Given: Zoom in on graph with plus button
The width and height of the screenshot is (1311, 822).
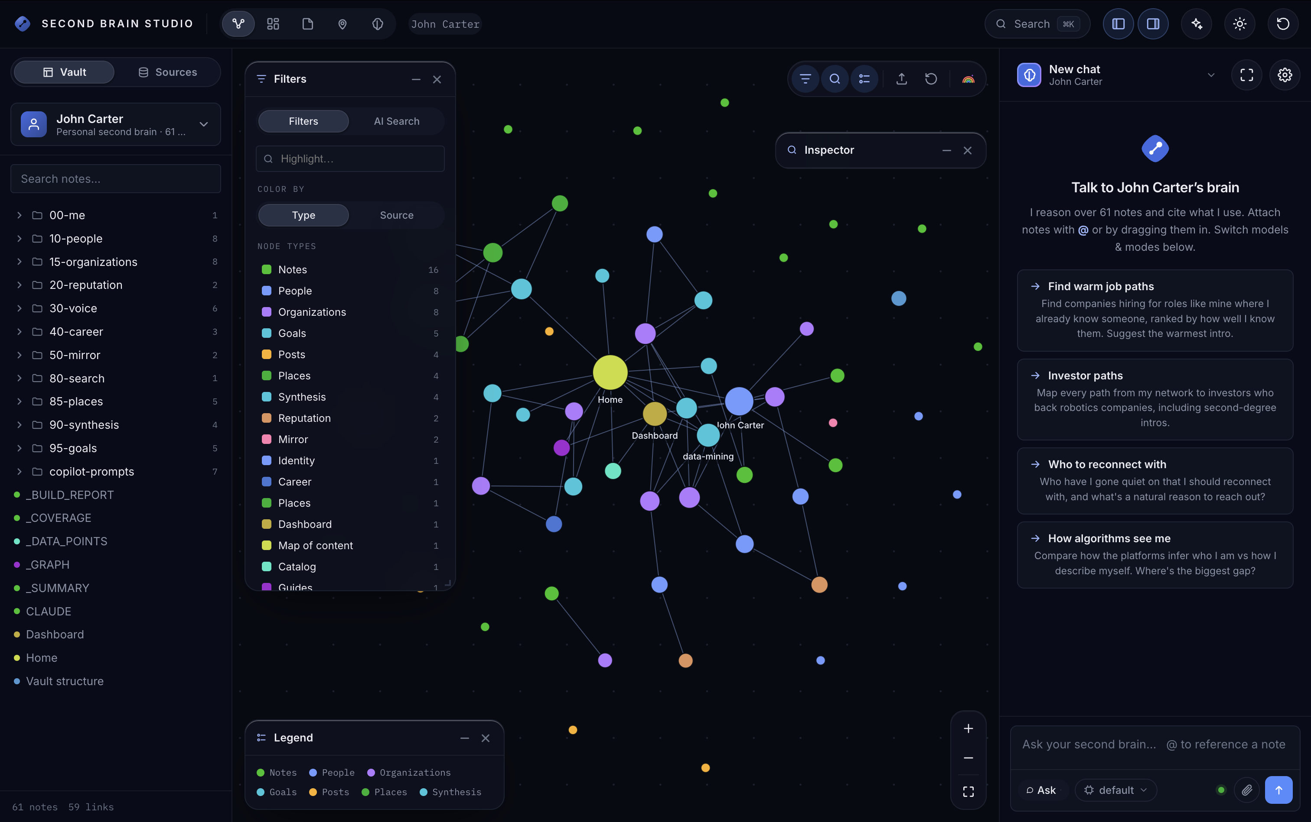Looking at the screenshot, I should (968, 728).
